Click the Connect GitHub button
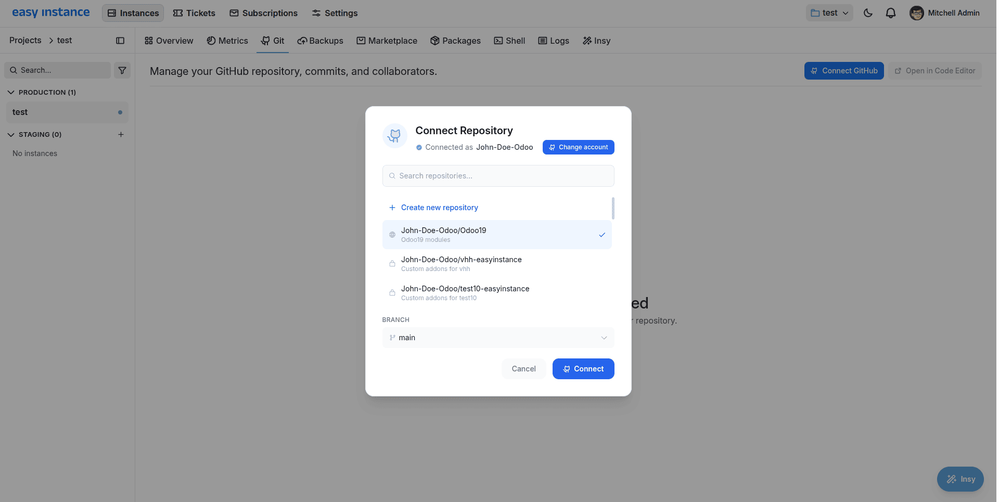The image size is (999, 502). point(844,71)
